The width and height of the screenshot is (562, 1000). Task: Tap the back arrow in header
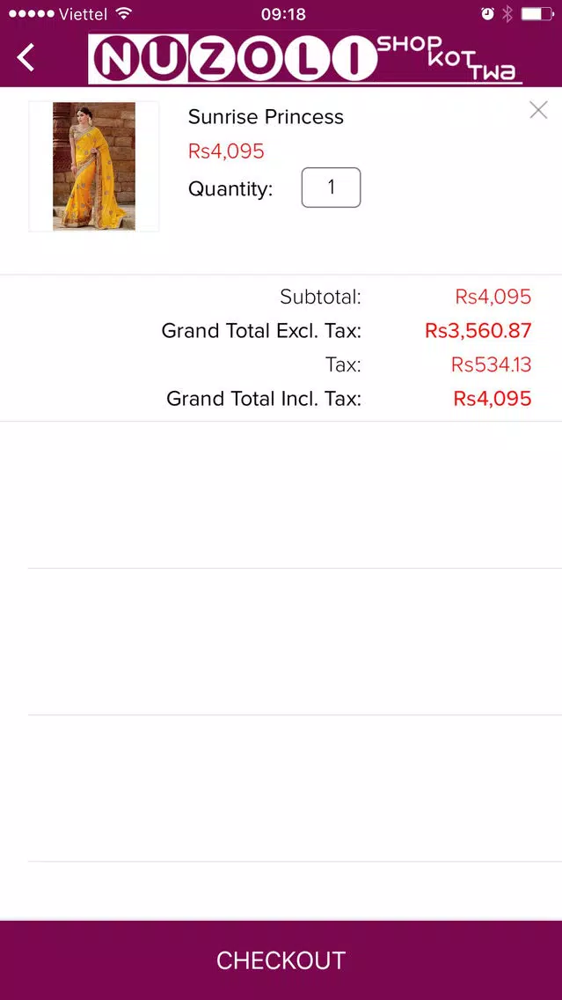pyautogui.click(x=26, y=57)
